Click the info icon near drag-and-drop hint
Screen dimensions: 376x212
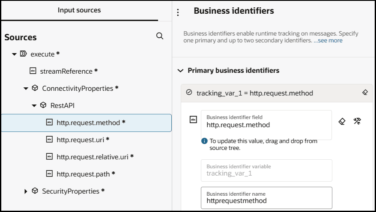point(205,141)
